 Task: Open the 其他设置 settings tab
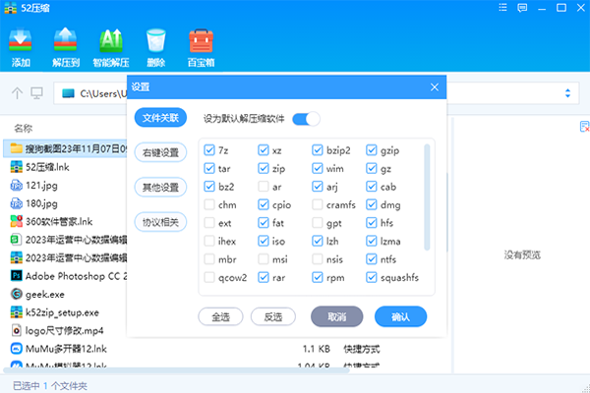(x=160, y=187)
